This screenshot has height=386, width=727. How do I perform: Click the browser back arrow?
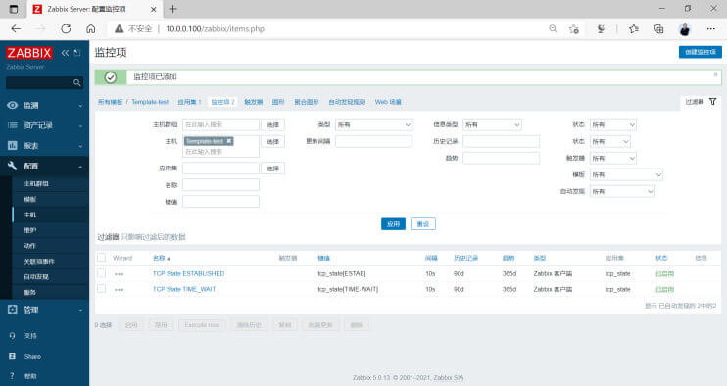16,28
